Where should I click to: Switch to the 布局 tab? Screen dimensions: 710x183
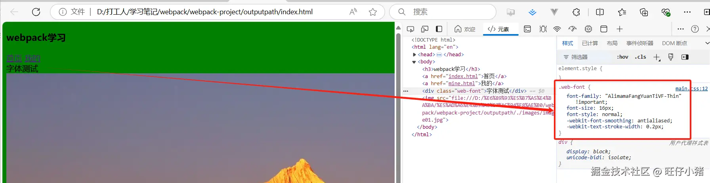[612, 43]
